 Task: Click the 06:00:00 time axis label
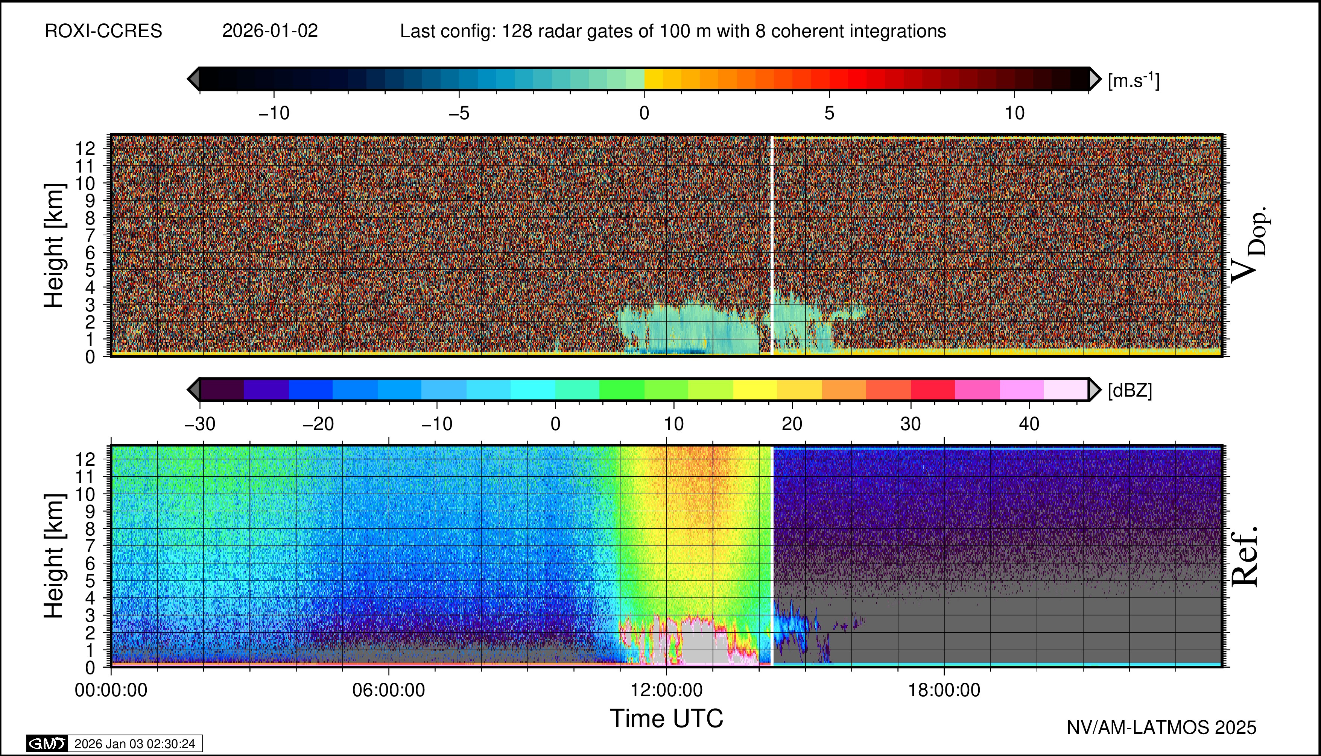click(389, 690)
